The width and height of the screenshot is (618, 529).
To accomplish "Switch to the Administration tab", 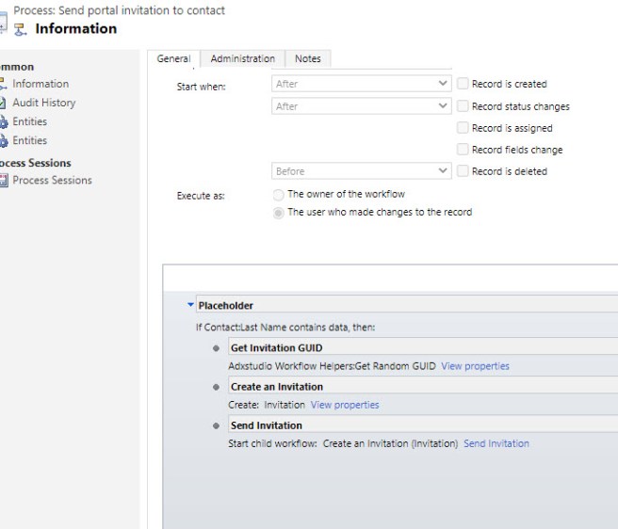I will (x=242, y=58).
